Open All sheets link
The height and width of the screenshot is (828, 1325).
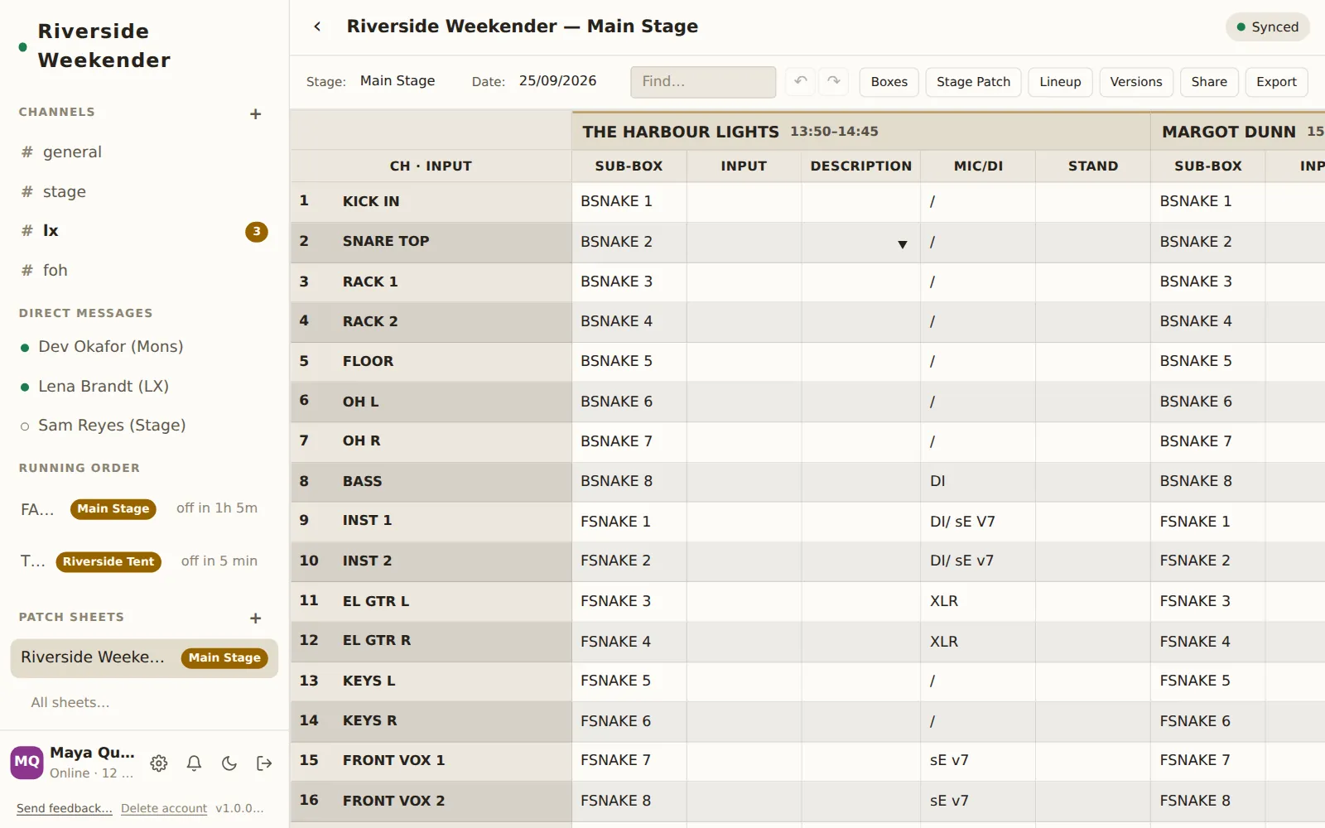pos(70,703)
